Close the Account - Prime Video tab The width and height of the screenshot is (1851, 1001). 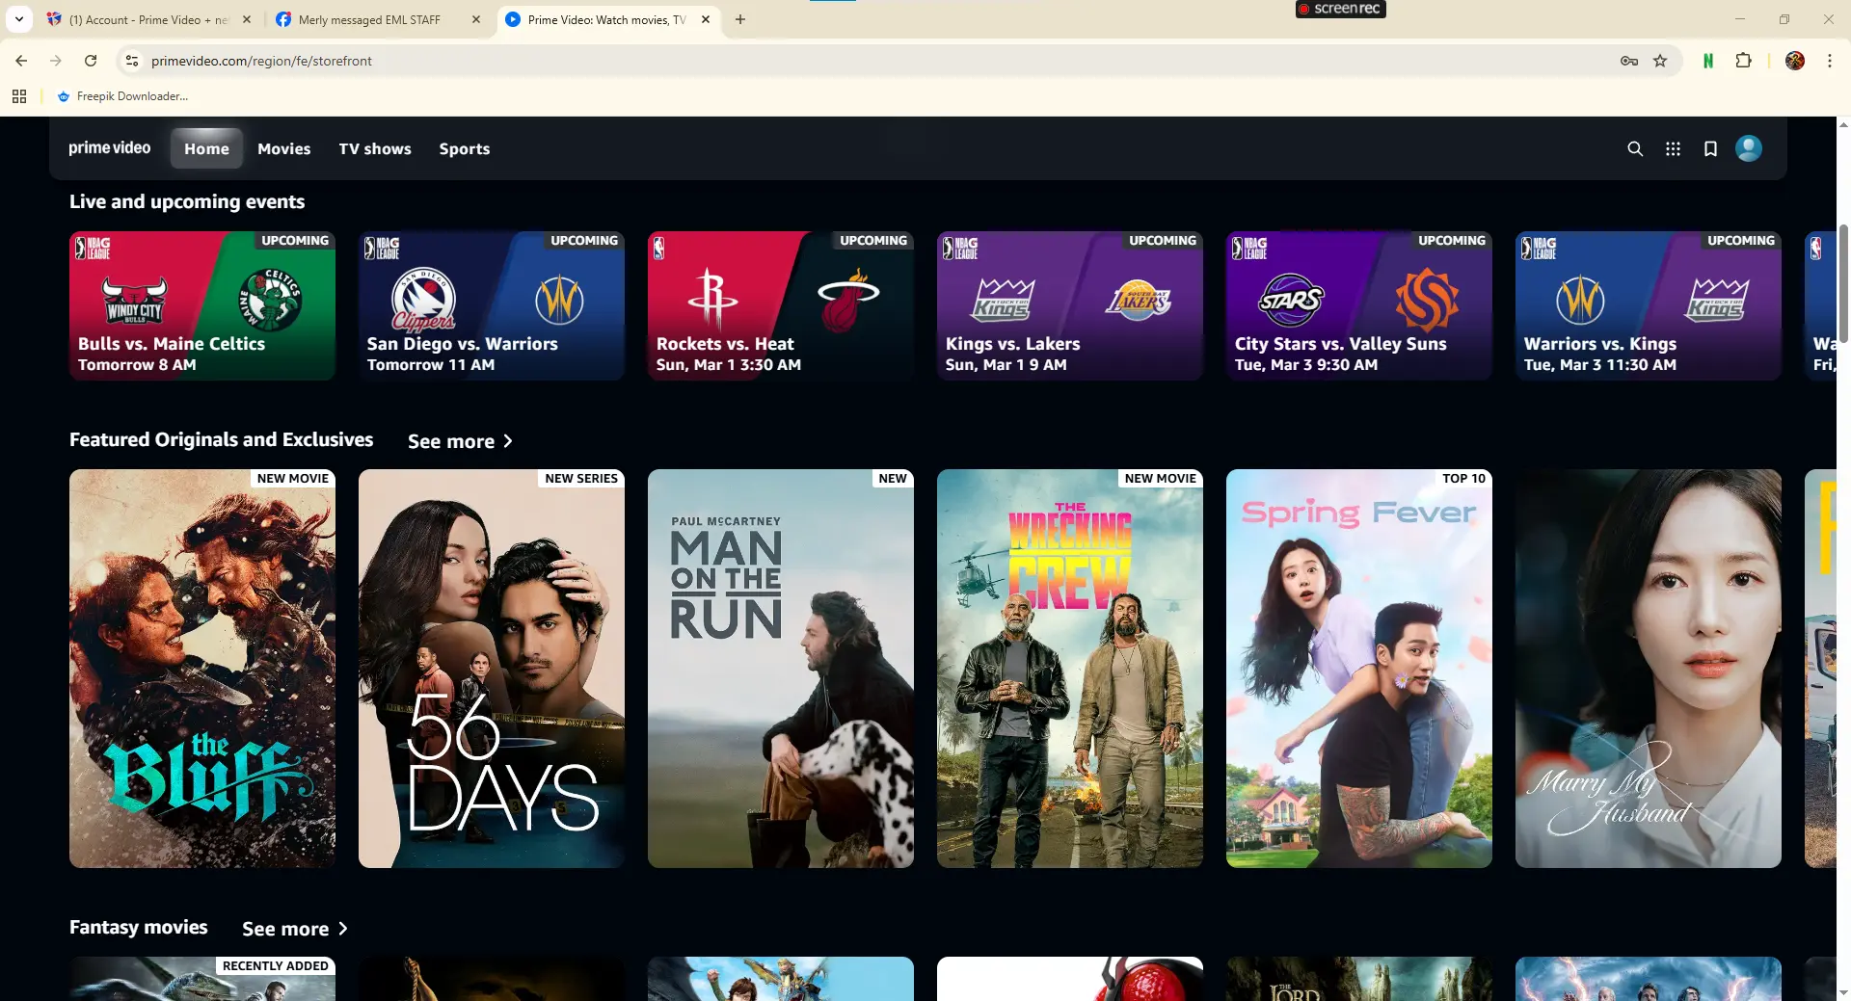tap(247, 19)
